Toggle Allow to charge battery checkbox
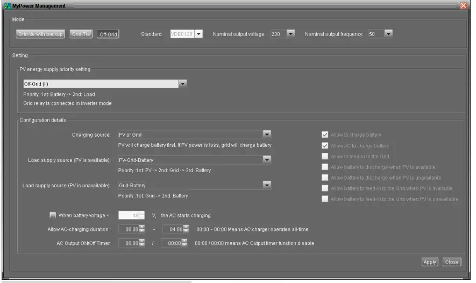 tap(325, 135)
